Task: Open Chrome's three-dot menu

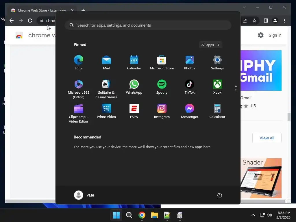Action: (284, 21)
